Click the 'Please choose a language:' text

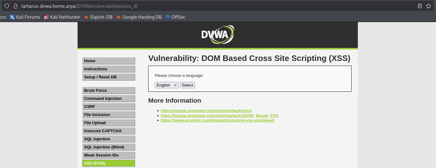(x=179, y=76)
